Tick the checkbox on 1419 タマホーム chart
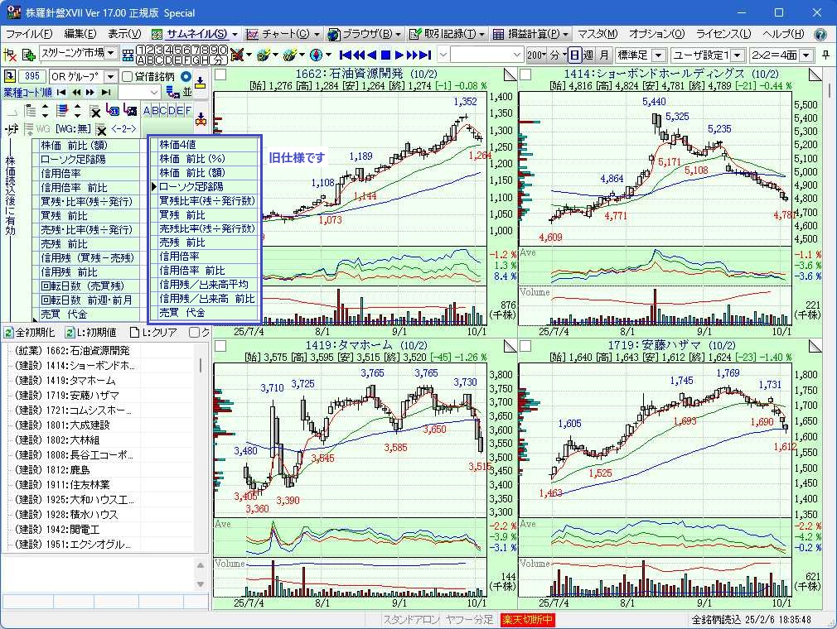Screen dimensions: 837x629 (220, 345)
